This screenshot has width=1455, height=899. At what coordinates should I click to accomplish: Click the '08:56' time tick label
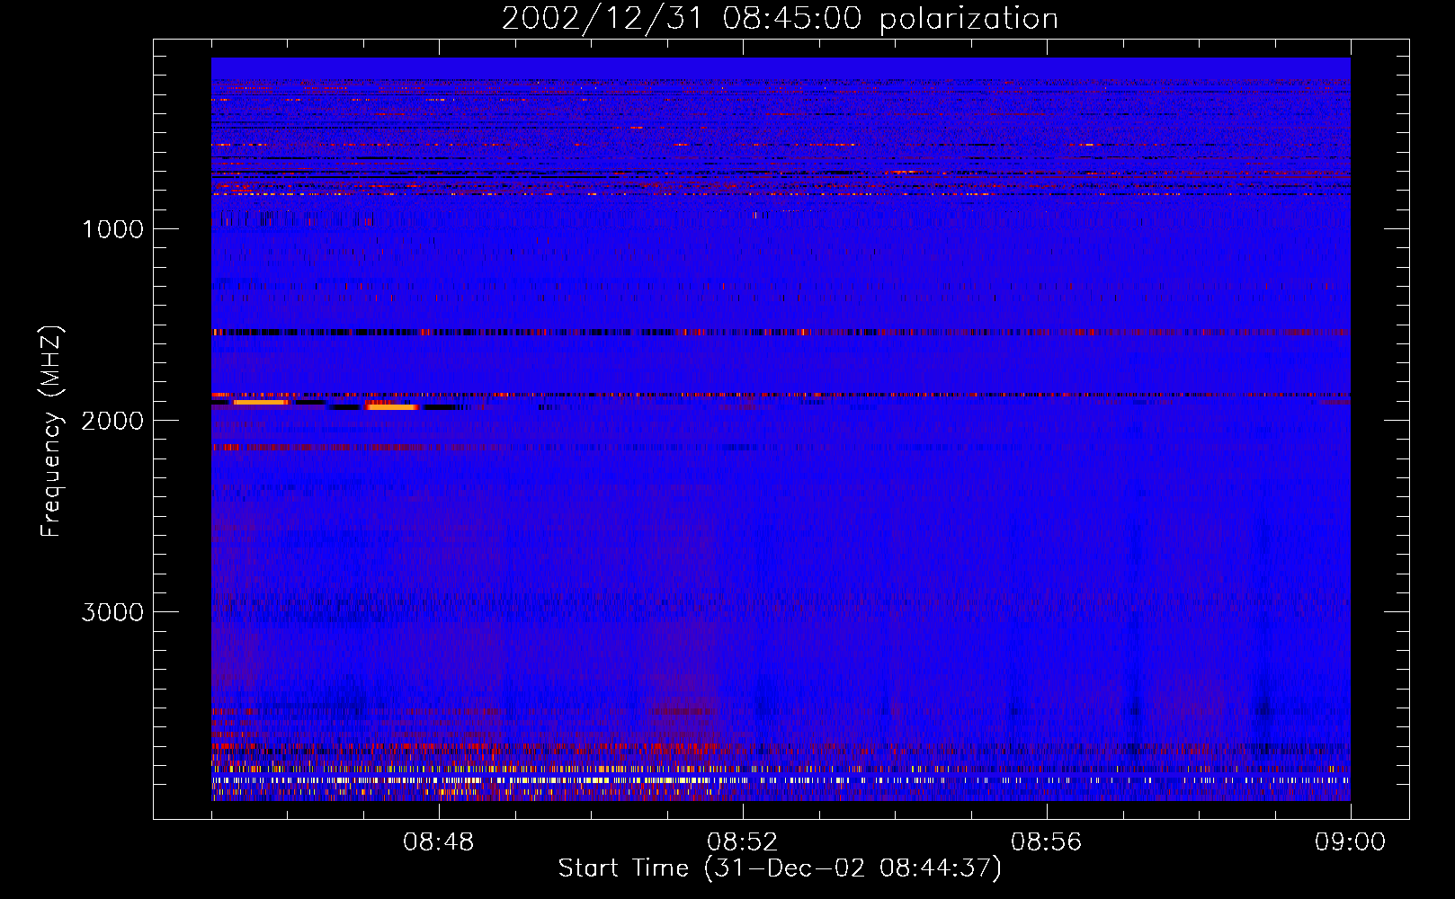click(x=1047, y=842)
